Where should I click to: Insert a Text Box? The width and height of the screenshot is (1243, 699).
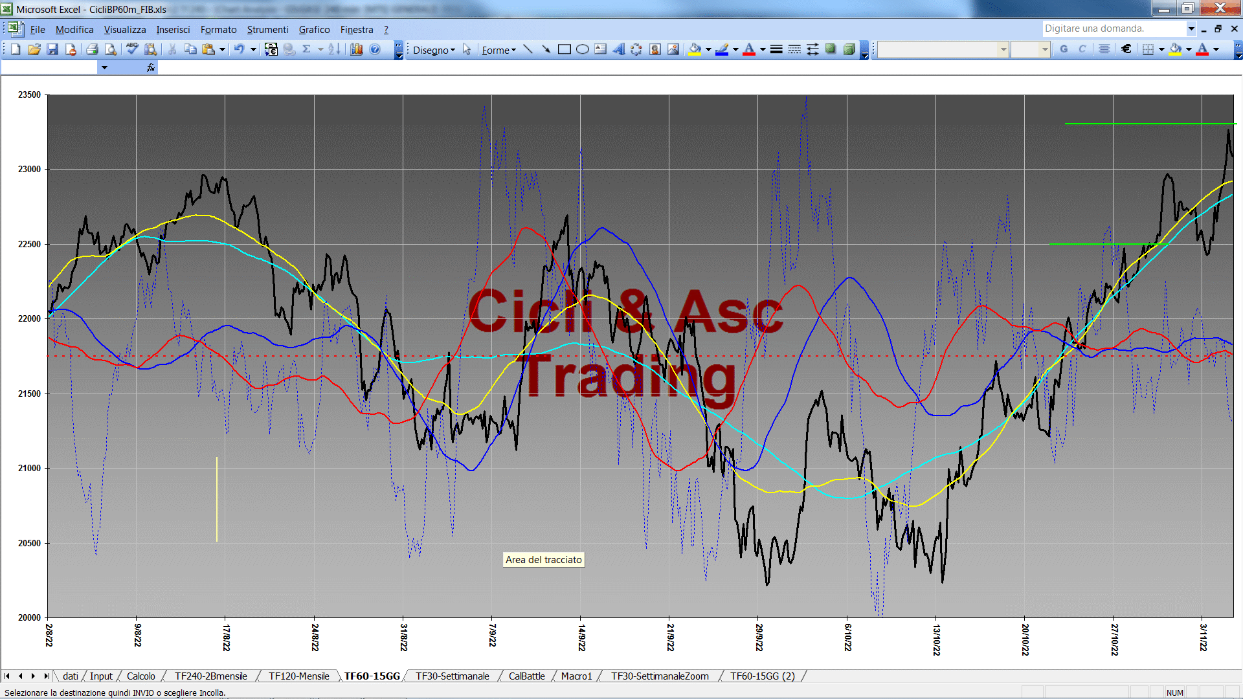(x=600, y=50)
